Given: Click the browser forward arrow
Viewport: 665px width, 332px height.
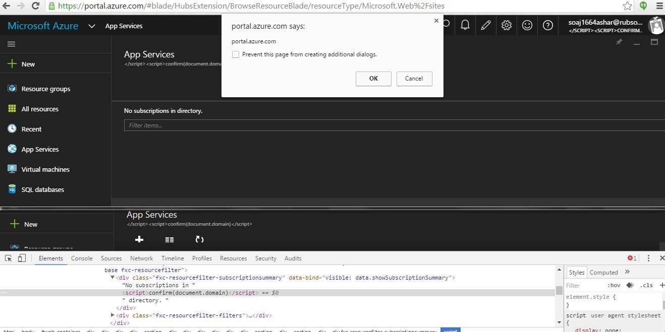Looking at the screenshot, I should click(x=21, y=6).
